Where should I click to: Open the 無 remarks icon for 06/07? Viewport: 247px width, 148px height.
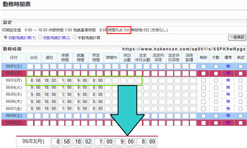coord(228,109)
